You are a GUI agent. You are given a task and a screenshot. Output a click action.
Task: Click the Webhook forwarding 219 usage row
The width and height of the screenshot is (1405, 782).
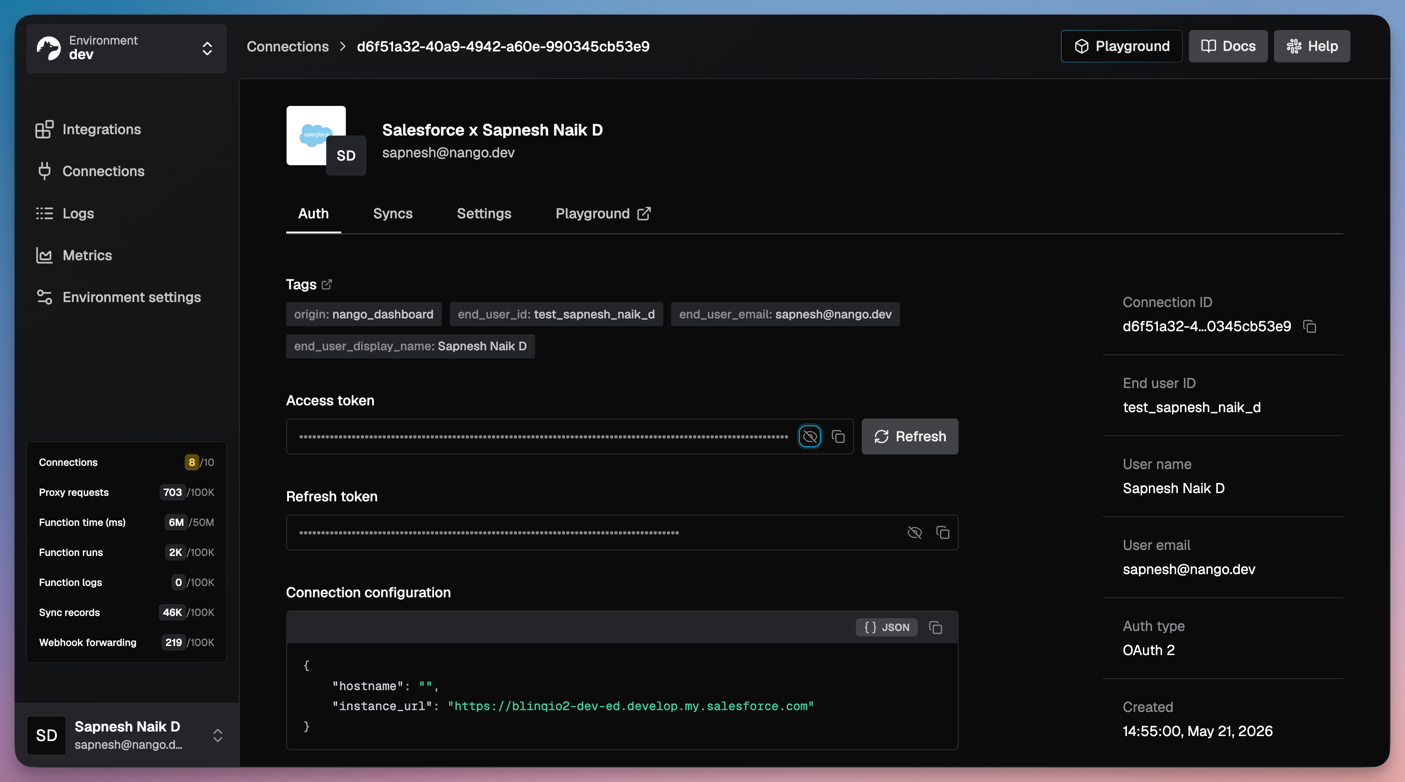[x=126, y=642]
